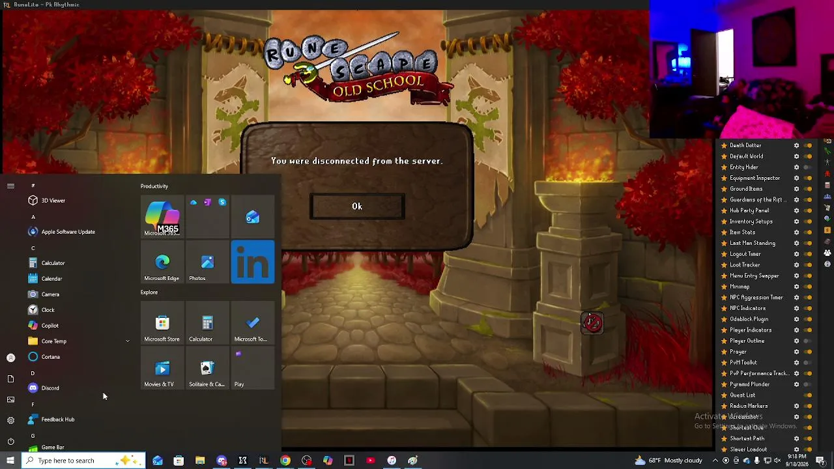Open the Ground Items configuration gear

(796, 189)
